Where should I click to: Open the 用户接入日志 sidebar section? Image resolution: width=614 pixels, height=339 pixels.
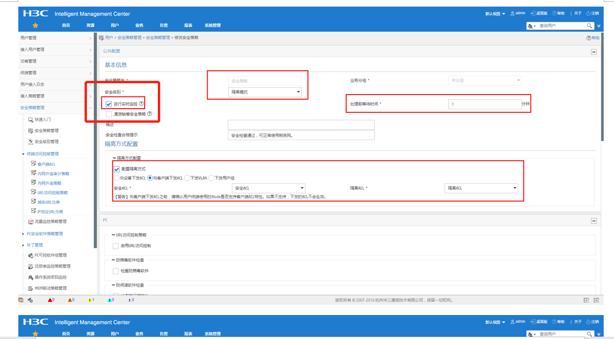[56, 85]
